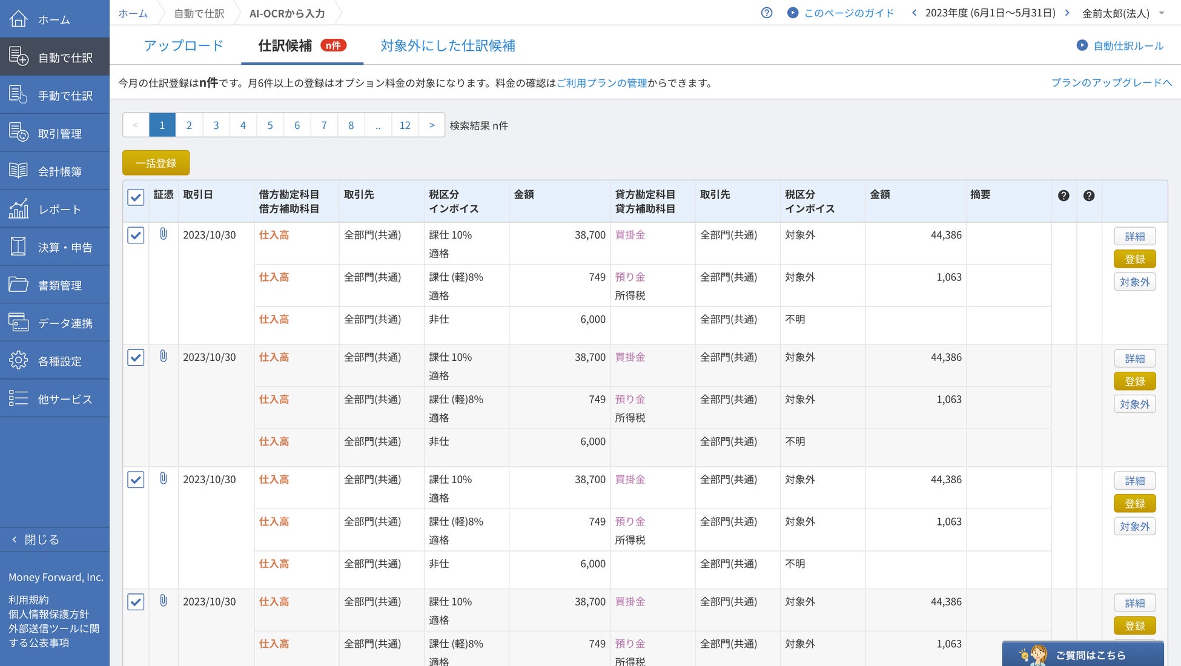Click 詳細 button for first entry
The width and height of the screenshot is (1181, 666).
1134,236
